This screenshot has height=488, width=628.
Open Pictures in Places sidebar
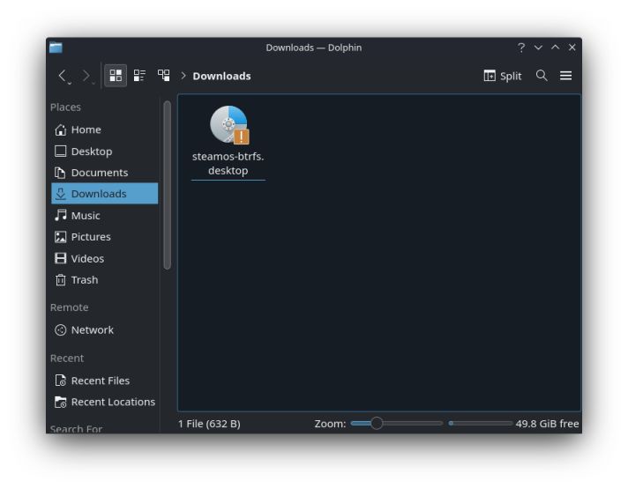coord(105,237)
